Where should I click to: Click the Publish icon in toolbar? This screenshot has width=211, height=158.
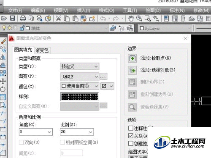point(40,18)
